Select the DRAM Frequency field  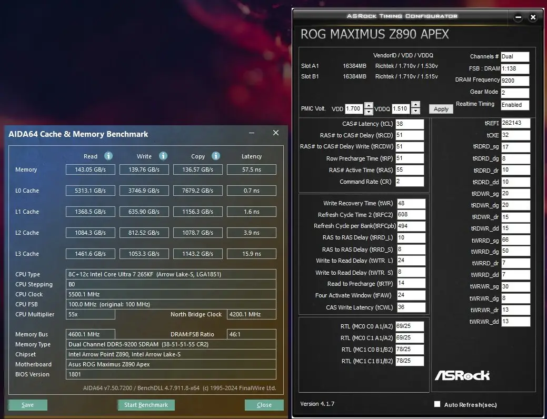click(x=514, y=81)
